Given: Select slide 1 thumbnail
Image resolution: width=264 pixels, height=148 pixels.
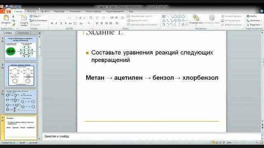Looking at the screenshot, I should pyautogui.click(x=20, y=49).
